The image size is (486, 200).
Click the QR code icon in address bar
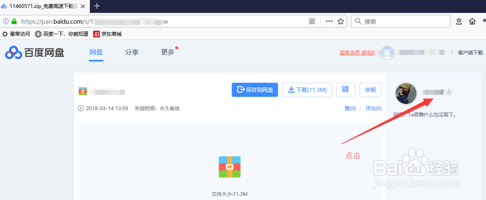tap(312, 21)
